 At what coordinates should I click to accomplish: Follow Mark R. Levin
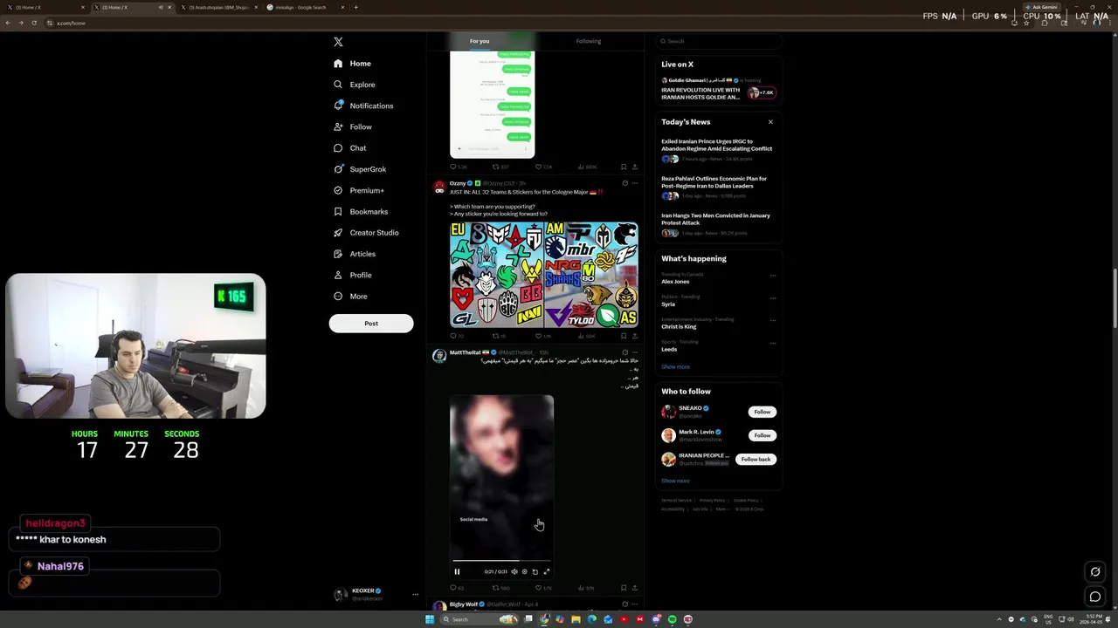click(x=763, y=435)
